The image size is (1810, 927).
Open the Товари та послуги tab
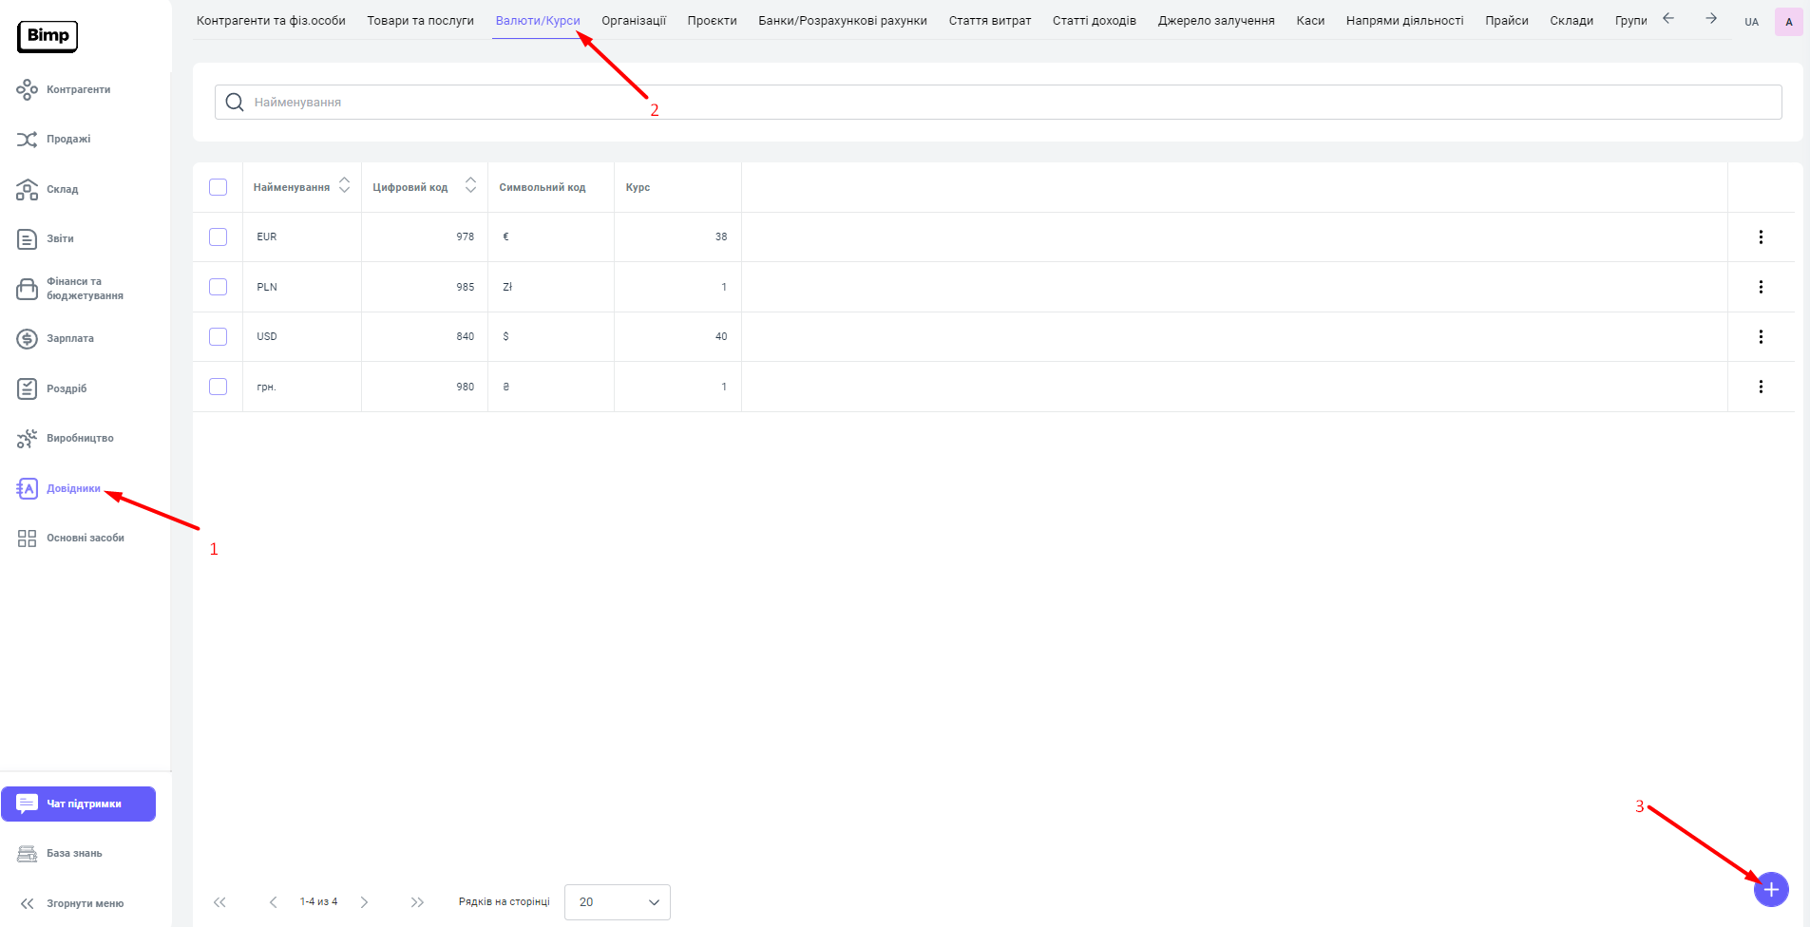(420, 21)
